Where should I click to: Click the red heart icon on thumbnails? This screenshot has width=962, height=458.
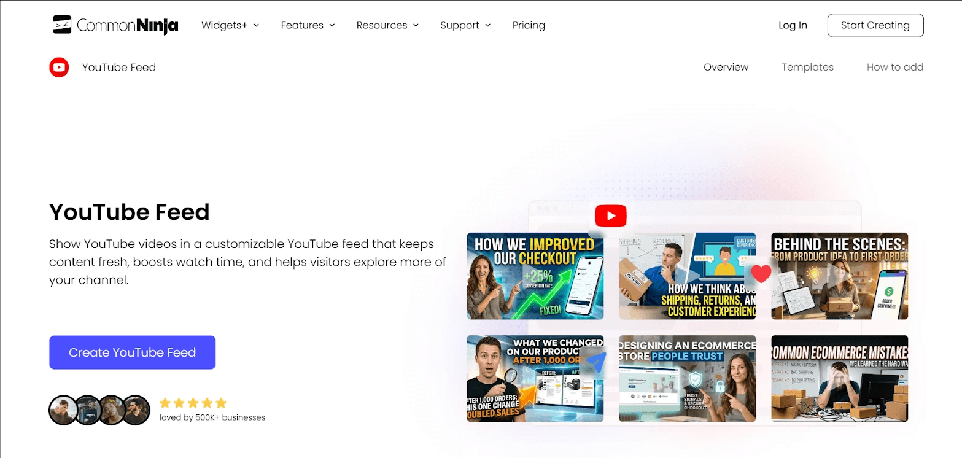(x=761, y=274)
